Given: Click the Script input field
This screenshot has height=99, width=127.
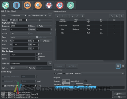Looking at the screenshot, I should (x=23, y=59).
